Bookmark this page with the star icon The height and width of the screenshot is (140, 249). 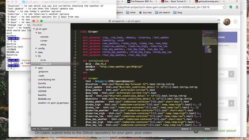(x=224, y=7)
